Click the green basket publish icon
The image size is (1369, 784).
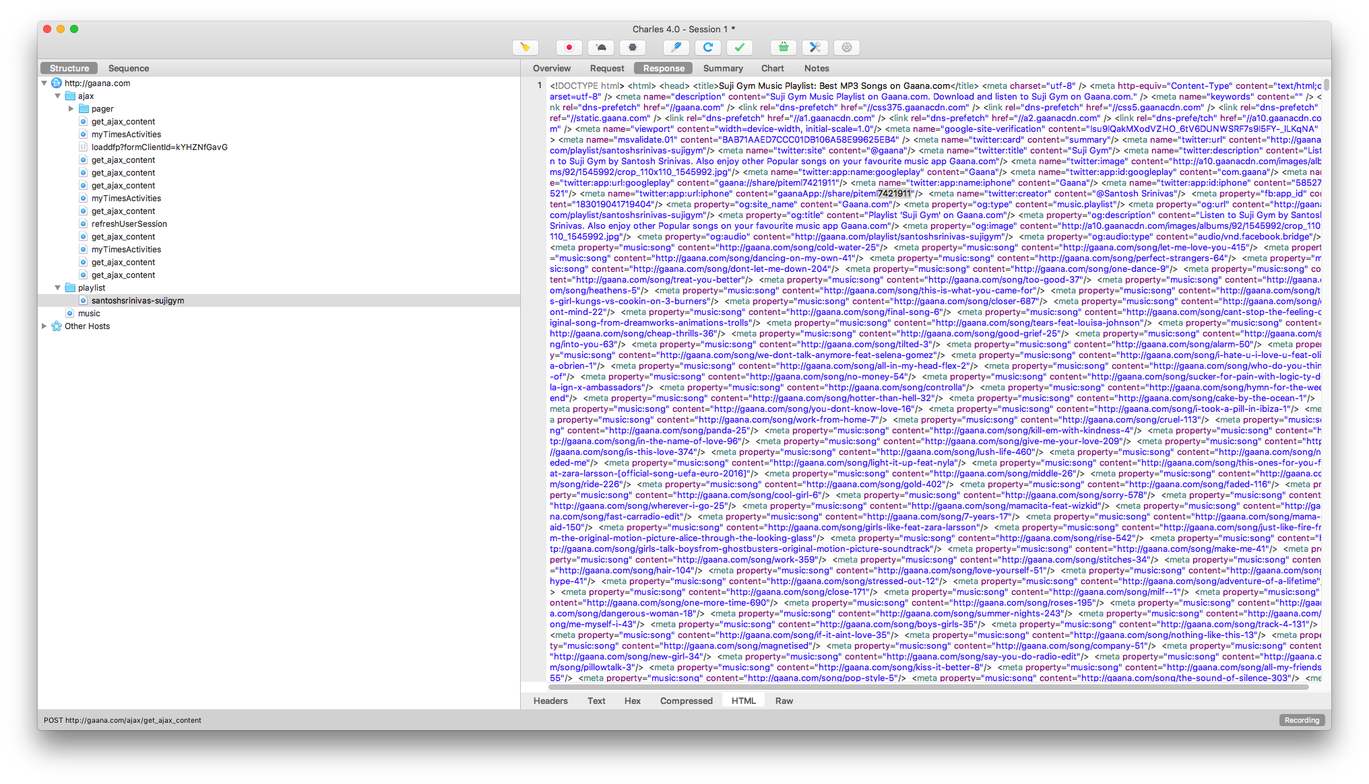tap(784, 47)
